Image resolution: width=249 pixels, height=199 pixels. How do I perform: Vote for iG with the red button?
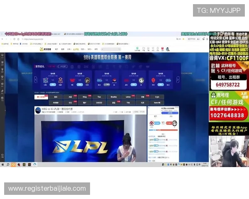click(169, 123)
